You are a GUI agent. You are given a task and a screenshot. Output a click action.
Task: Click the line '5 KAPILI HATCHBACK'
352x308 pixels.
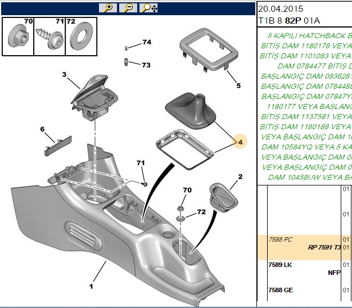point(309,35)
